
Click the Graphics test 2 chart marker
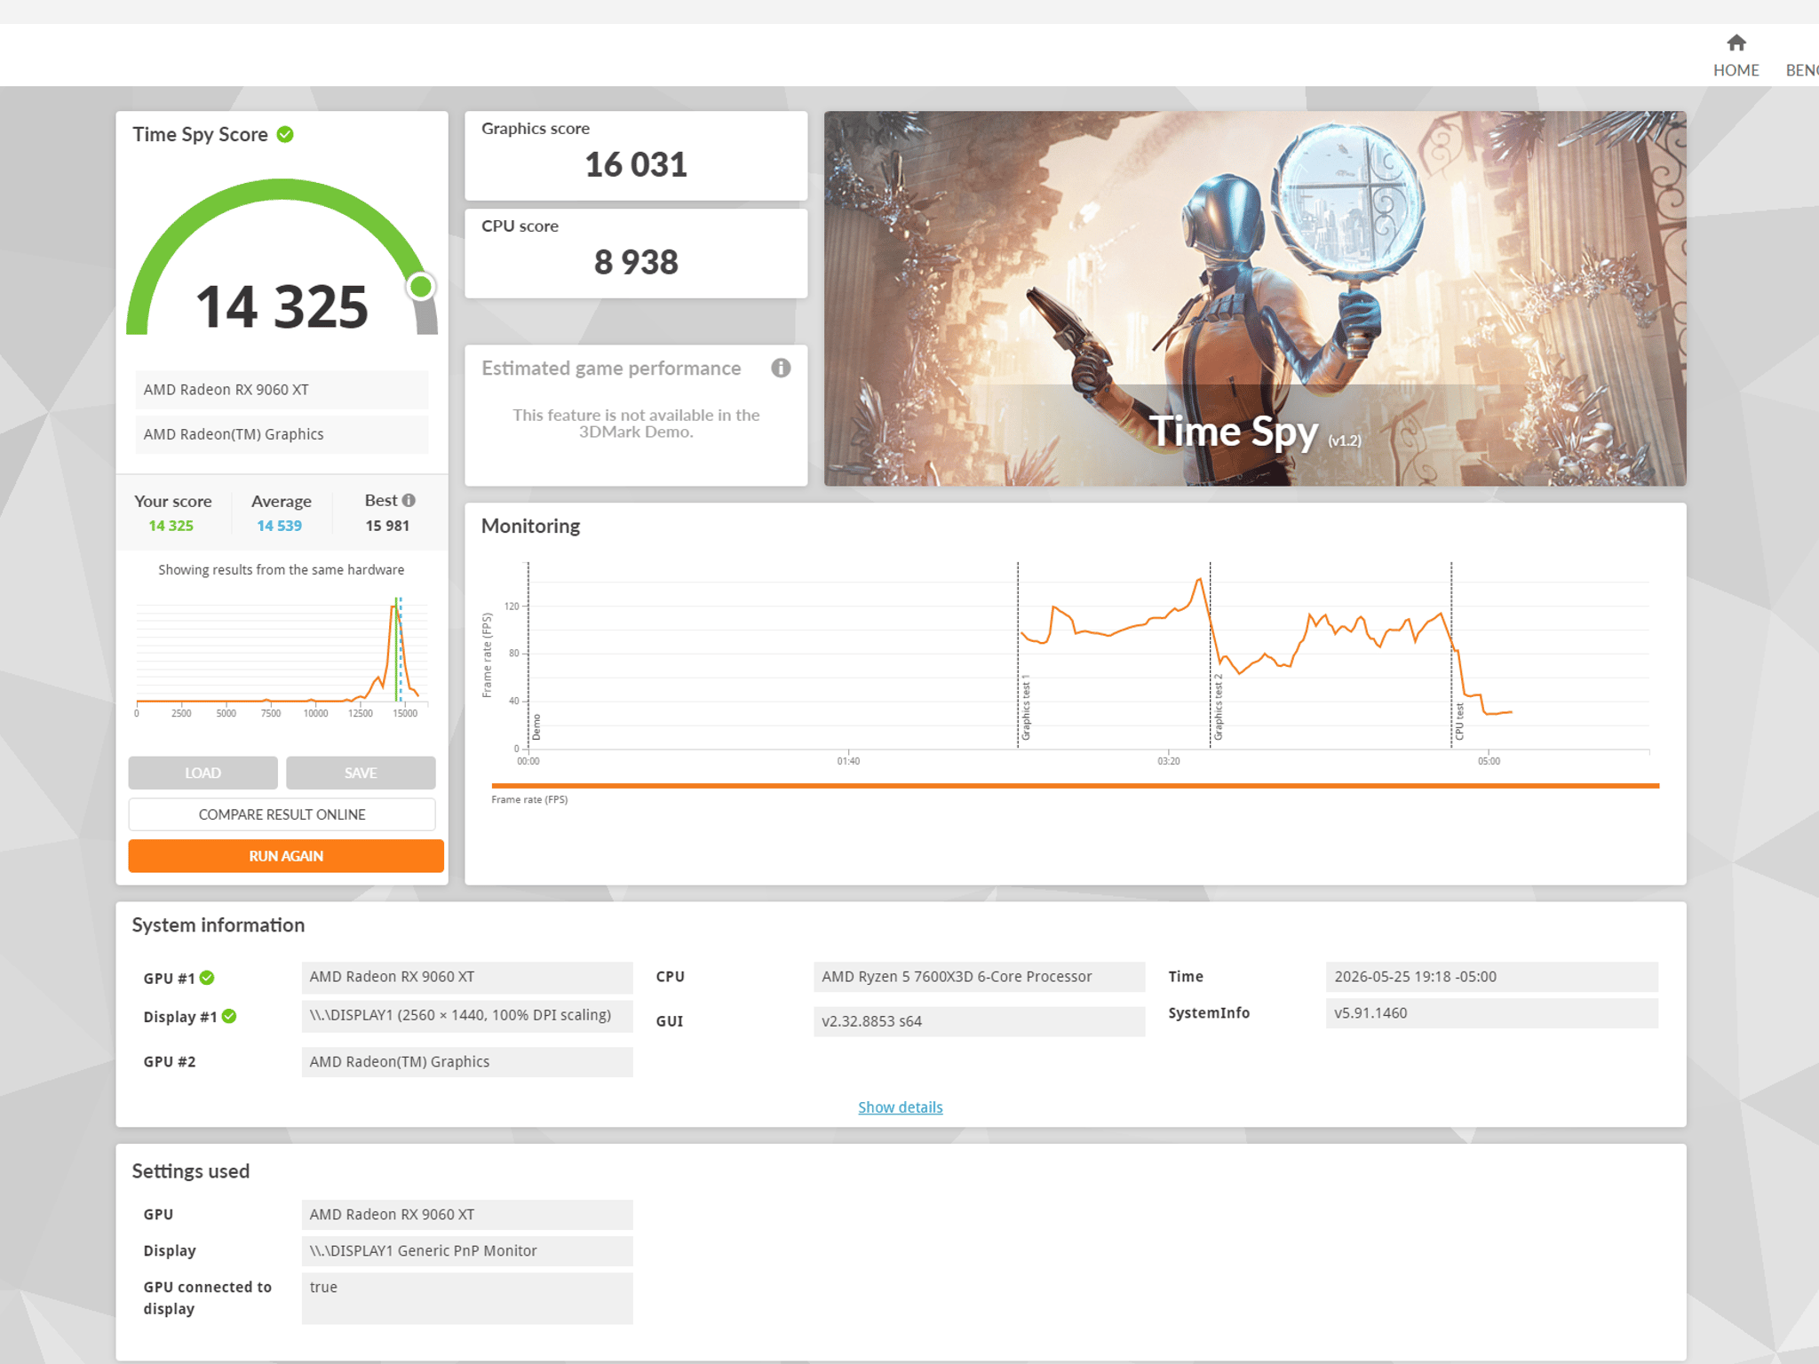(1218, 707)
